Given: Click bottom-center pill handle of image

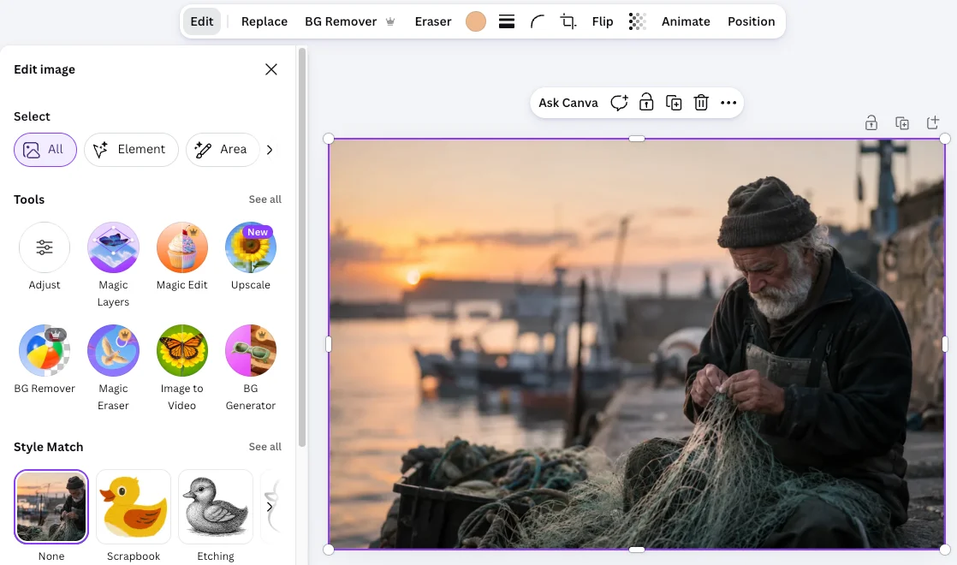Looking at the screenshot, I should click(x=637, y=550).
